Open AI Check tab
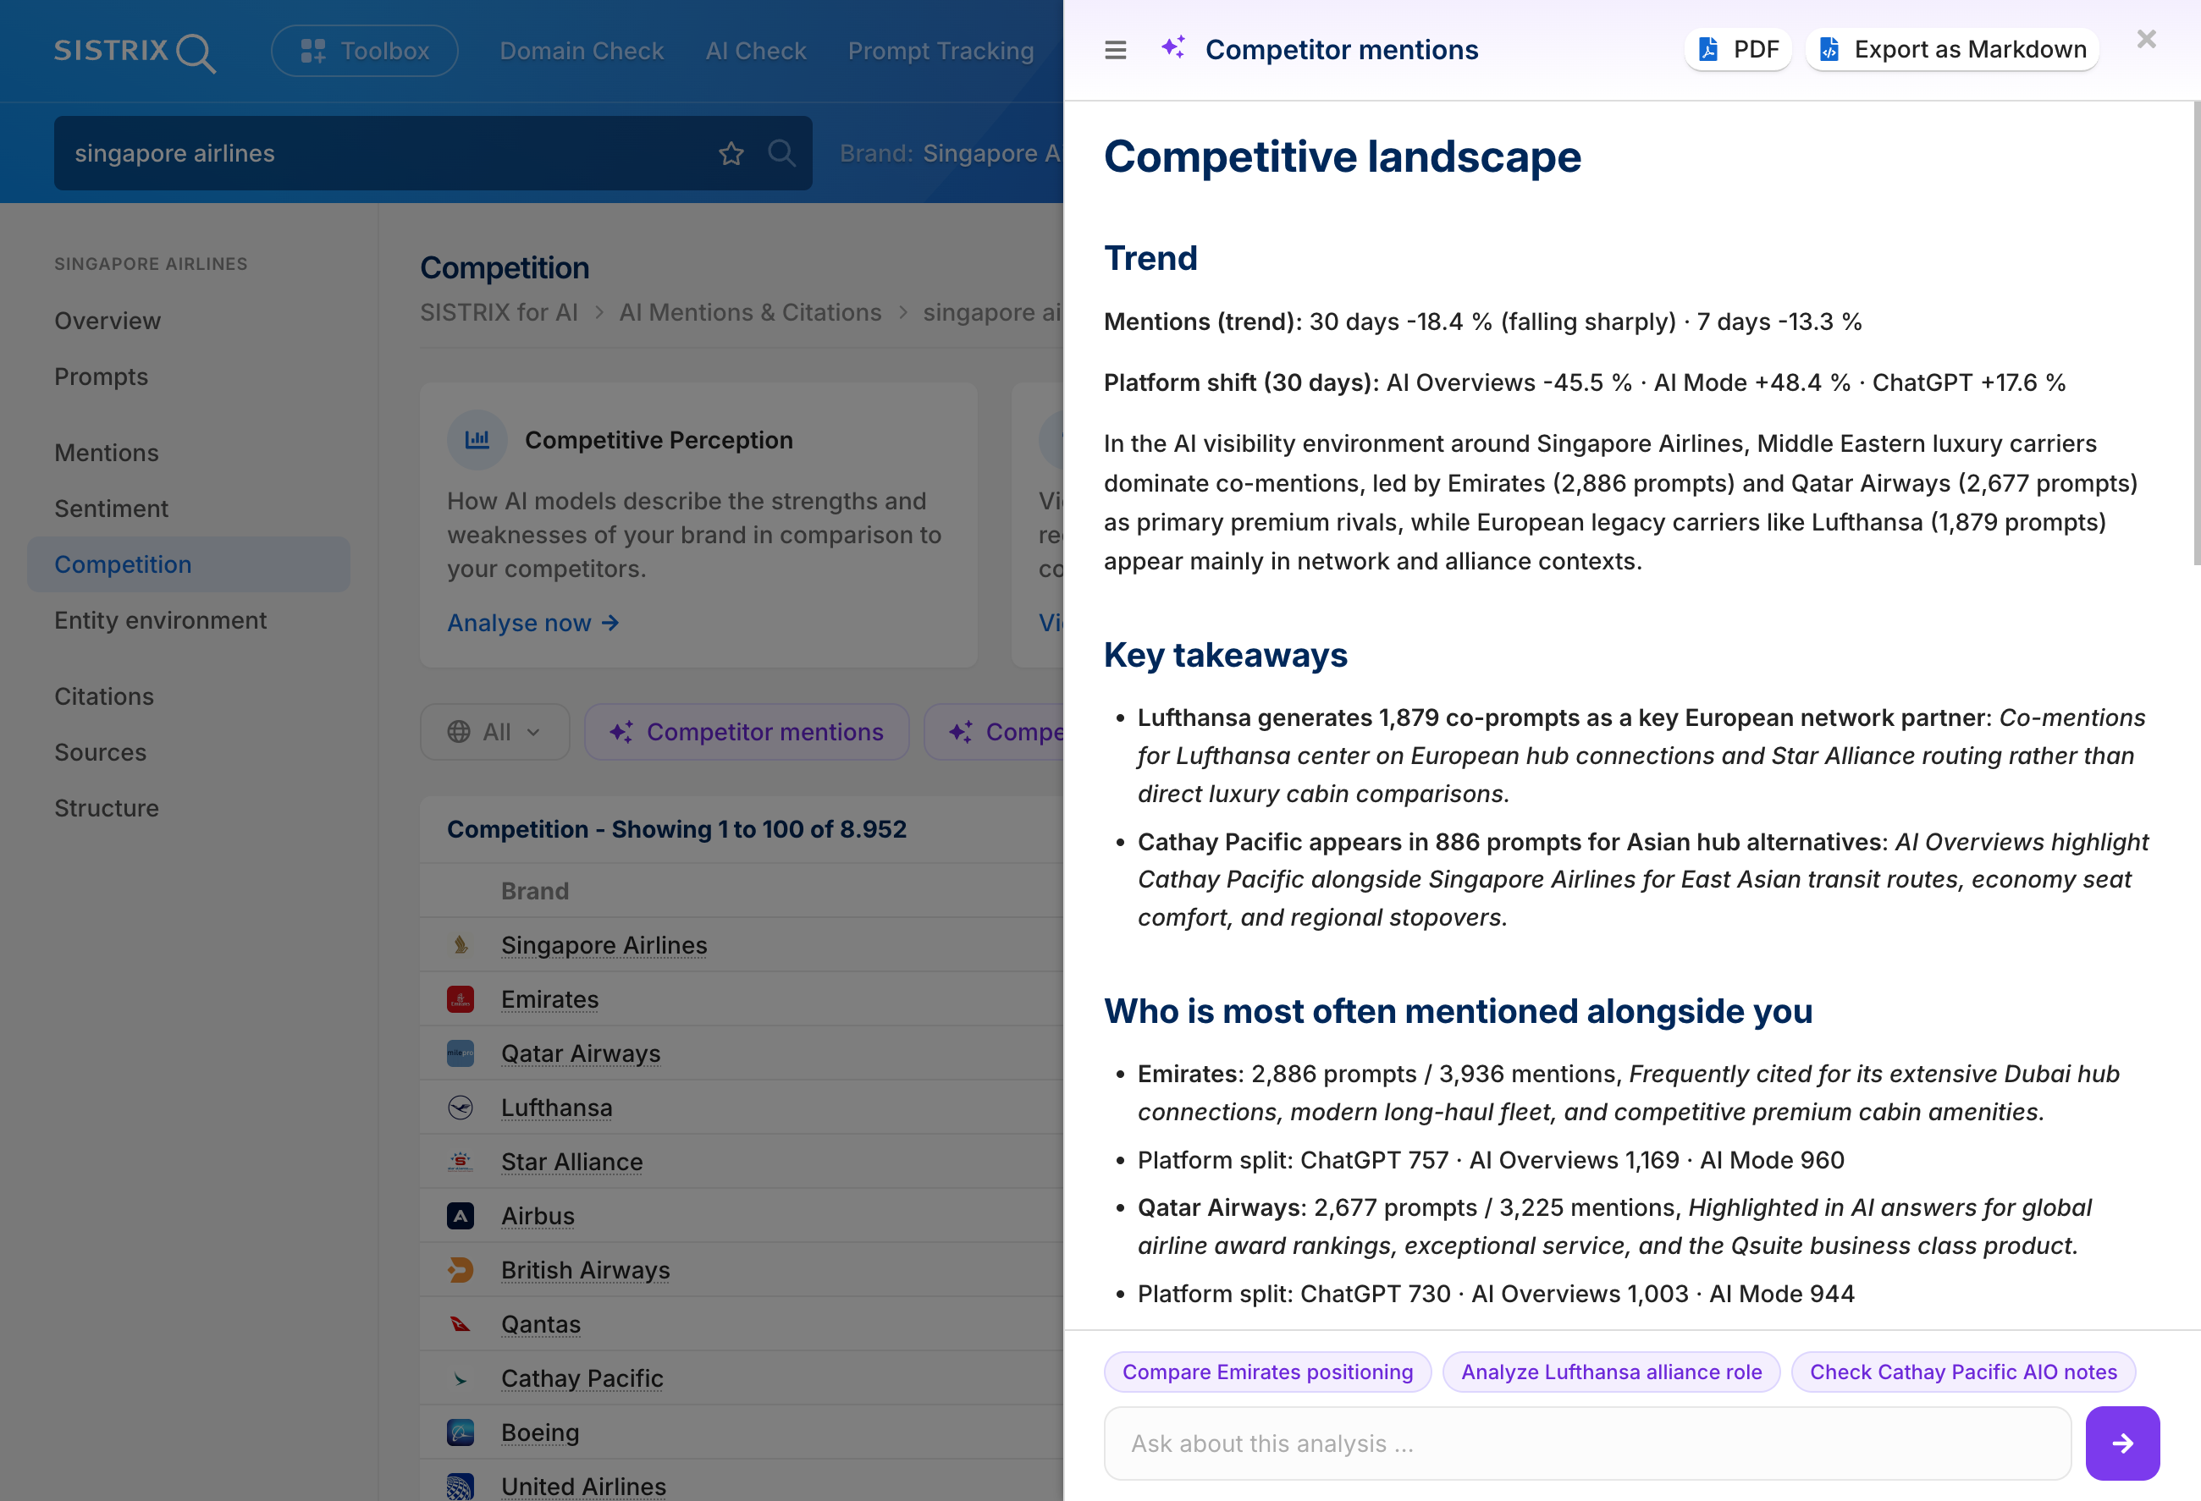 click(756, 51)
